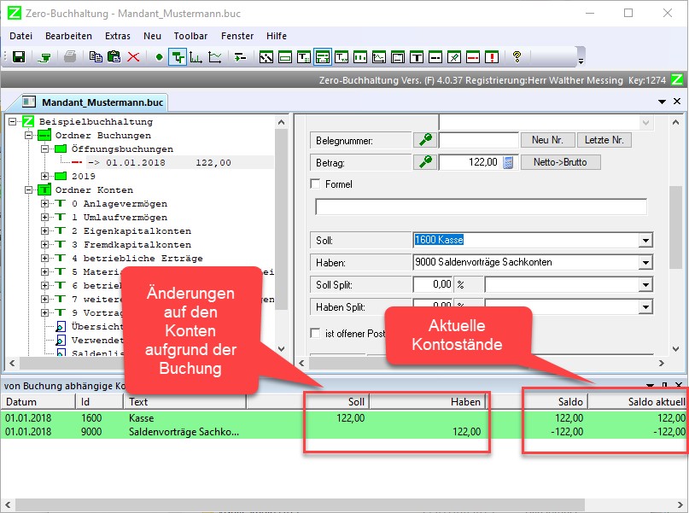Click the grayed-out printer icon in toolbar
The width and height of the screenshot is (689, 513).
click(x=70, y=57)
